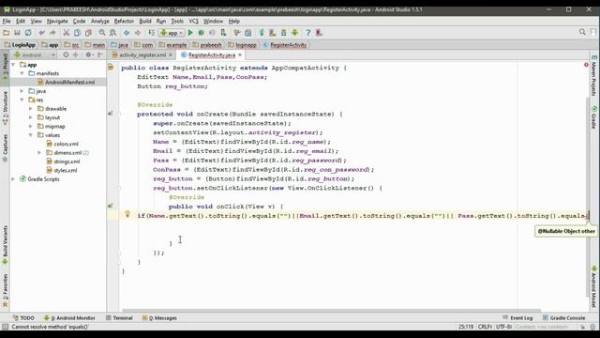Open the Build menu
Viewport: 600px width, 338px height.
pos(145,21)
